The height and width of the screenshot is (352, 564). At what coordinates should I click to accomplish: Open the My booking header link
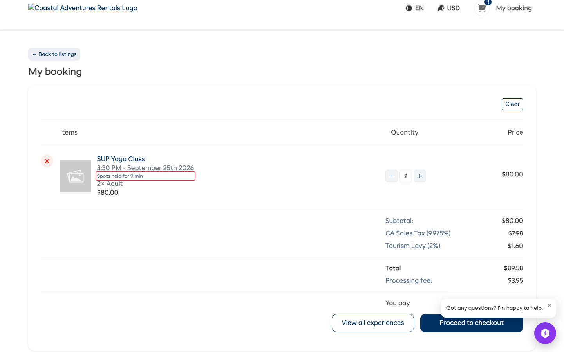(514, 8)
